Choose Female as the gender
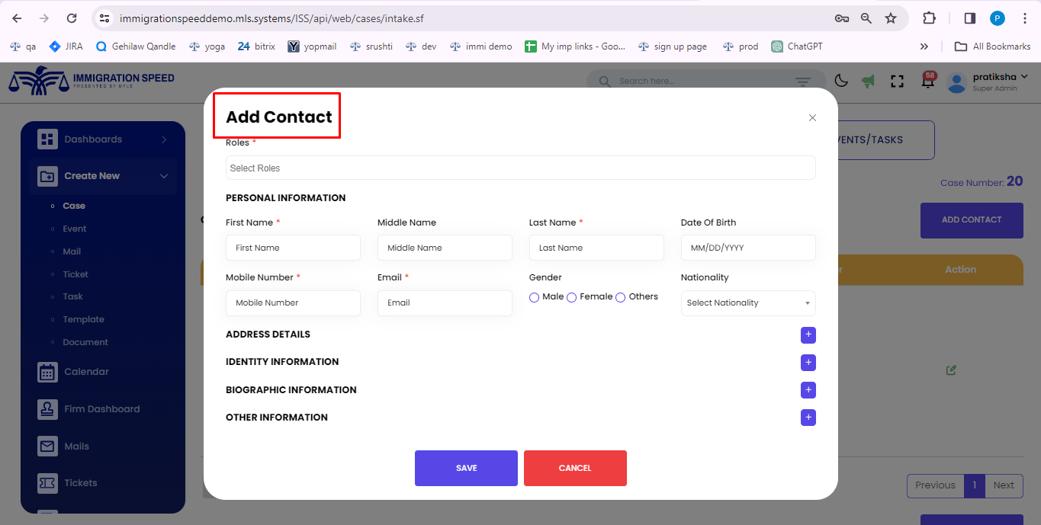This screenshot has height=525, width=1041. pos(572,297)
